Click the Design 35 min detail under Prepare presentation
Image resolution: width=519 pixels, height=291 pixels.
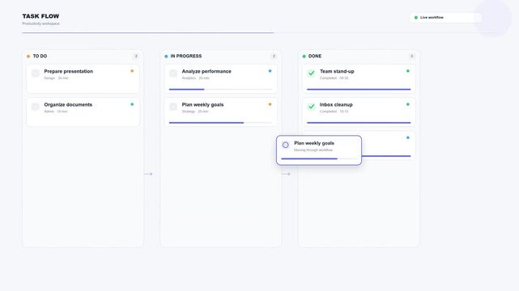click(56, 78)
